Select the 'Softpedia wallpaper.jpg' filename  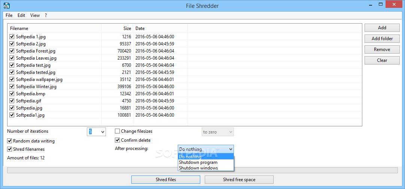point(39,79)
